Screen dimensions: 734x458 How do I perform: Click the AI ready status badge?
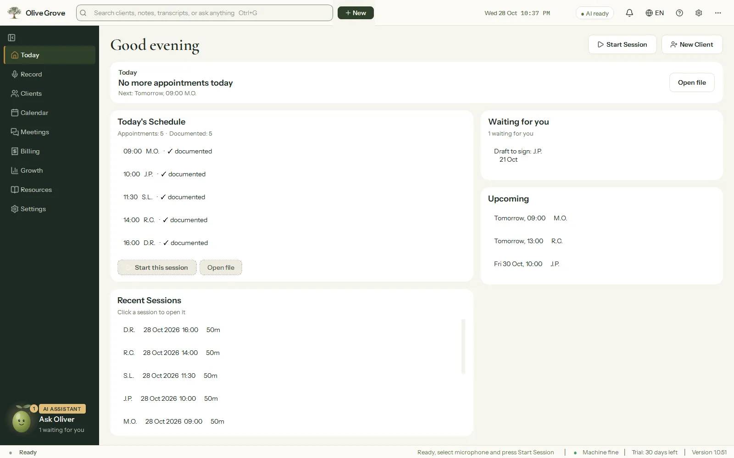click(x=595, y=13)
